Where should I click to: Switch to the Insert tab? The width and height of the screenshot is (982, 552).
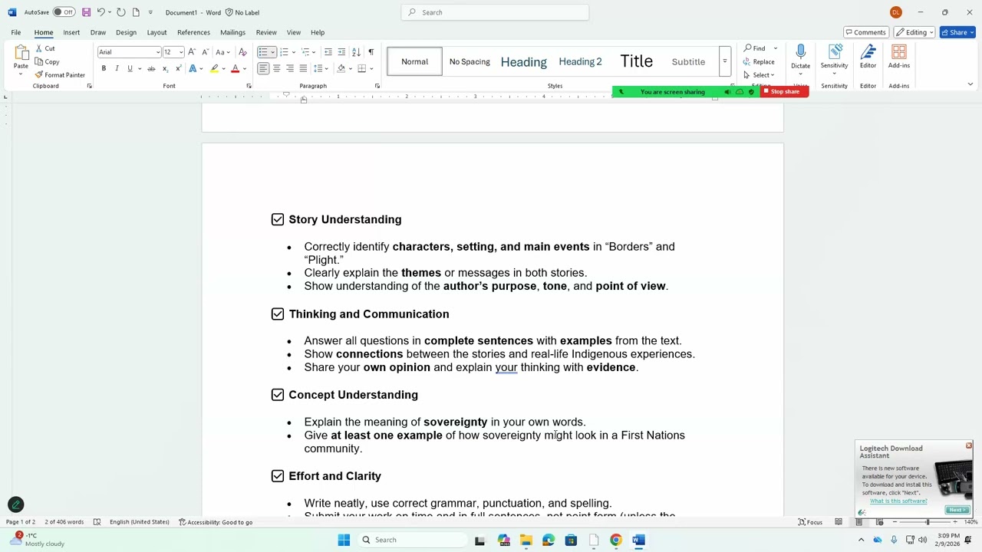tap(71, 32)
